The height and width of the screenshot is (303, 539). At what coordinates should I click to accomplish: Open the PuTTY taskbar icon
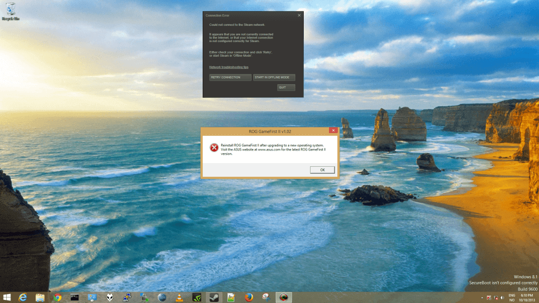(127, 298)
